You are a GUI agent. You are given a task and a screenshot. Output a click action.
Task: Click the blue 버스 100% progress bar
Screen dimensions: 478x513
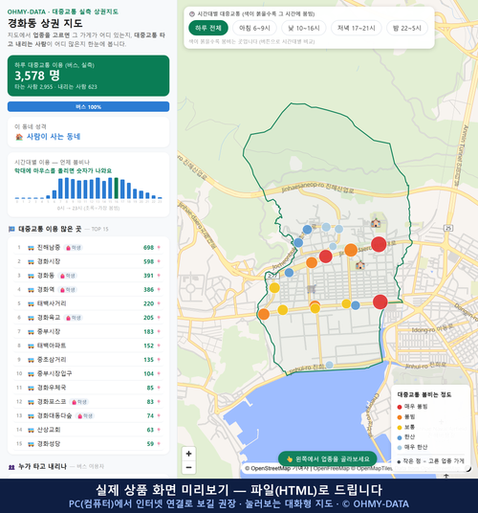89,107
